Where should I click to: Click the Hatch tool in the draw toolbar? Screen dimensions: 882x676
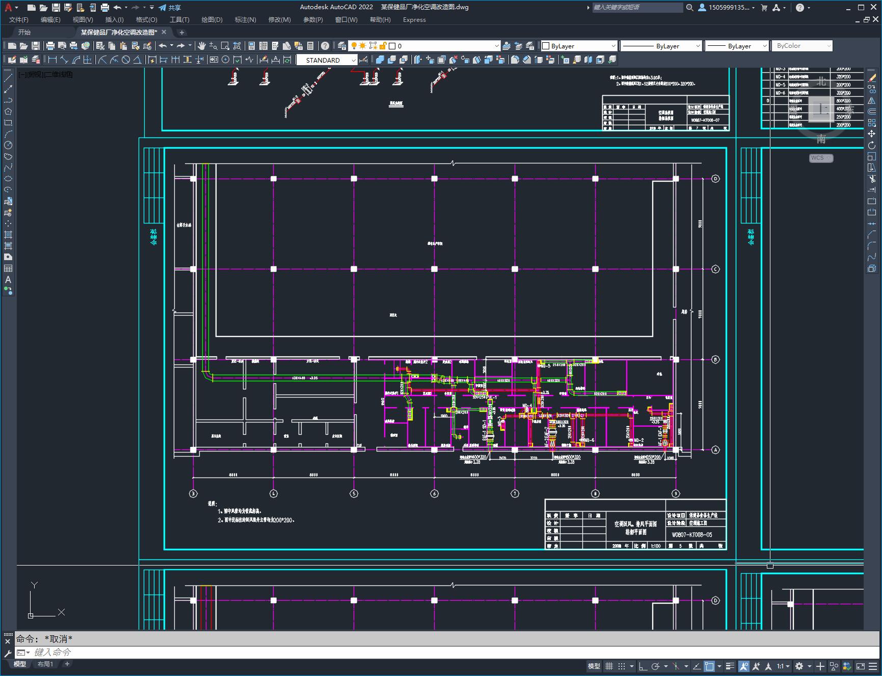pyautogui.click(x=8, y=235)
